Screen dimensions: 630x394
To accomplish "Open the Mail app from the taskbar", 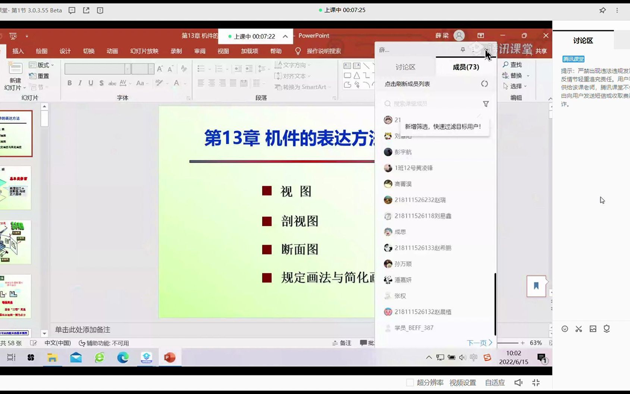I will coord(76,357).
